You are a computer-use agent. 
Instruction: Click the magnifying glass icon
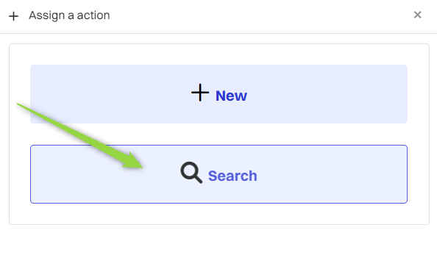pos(191,173)
